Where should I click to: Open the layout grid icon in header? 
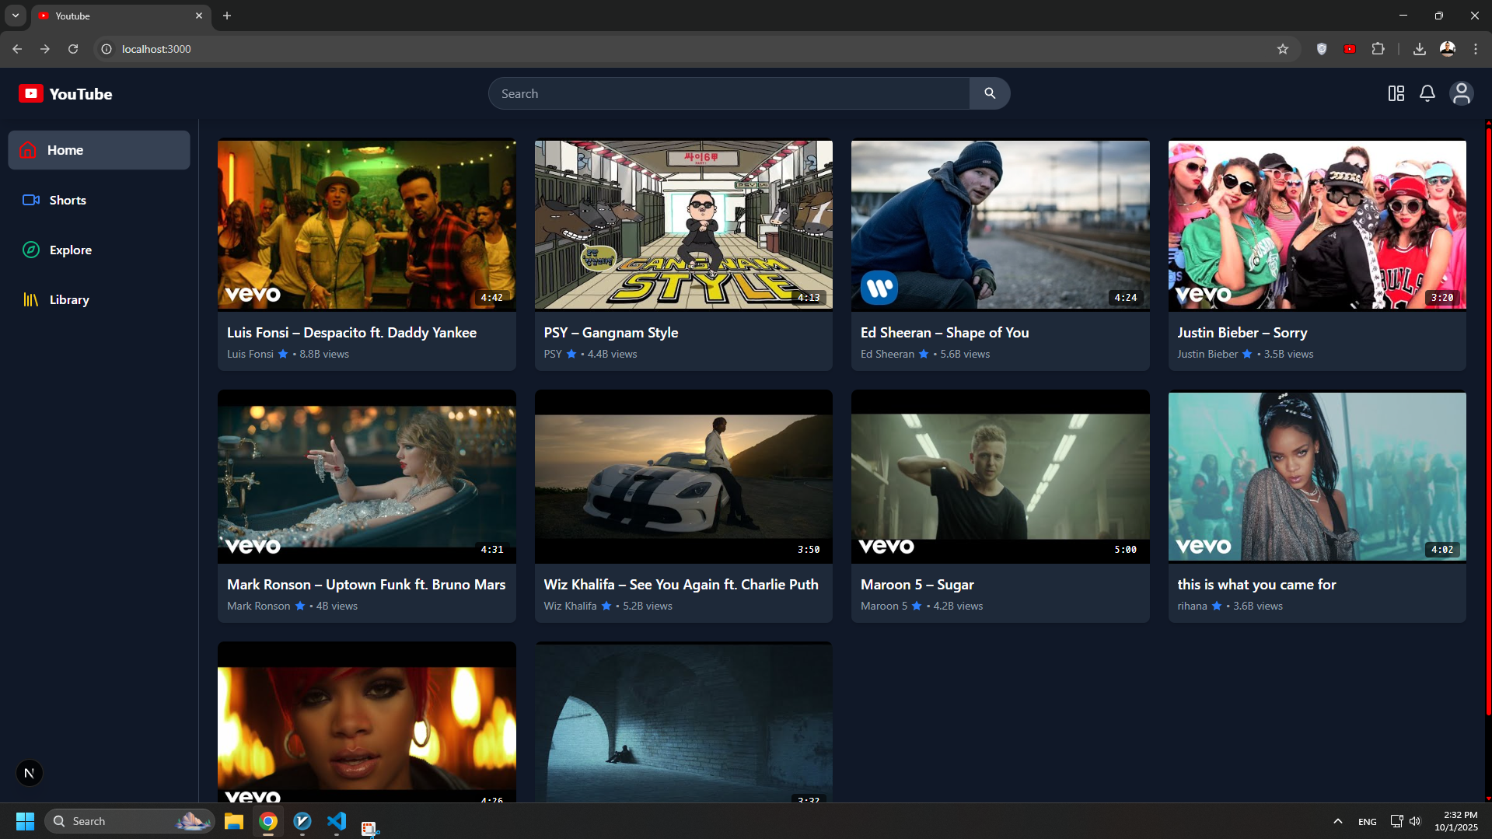point(1396,93)
